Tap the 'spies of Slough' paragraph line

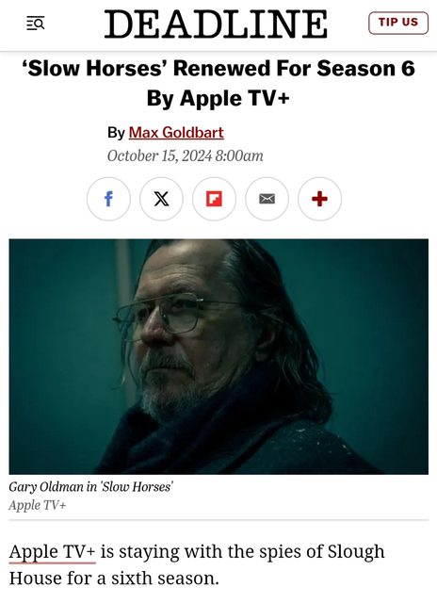[x=197, y=552]
